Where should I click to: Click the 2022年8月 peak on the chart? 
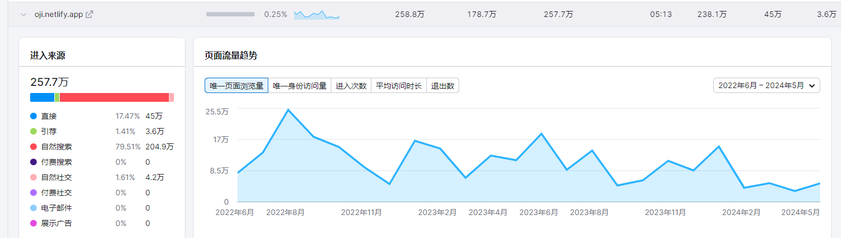pos(288,110)
